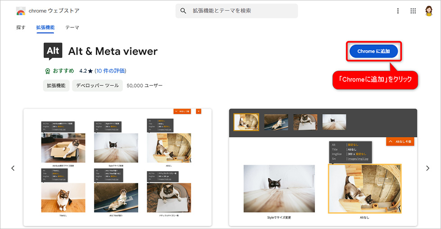Switch to the テーマ tab
Viewport: 441px width, 229px height.
click(72, 27)
